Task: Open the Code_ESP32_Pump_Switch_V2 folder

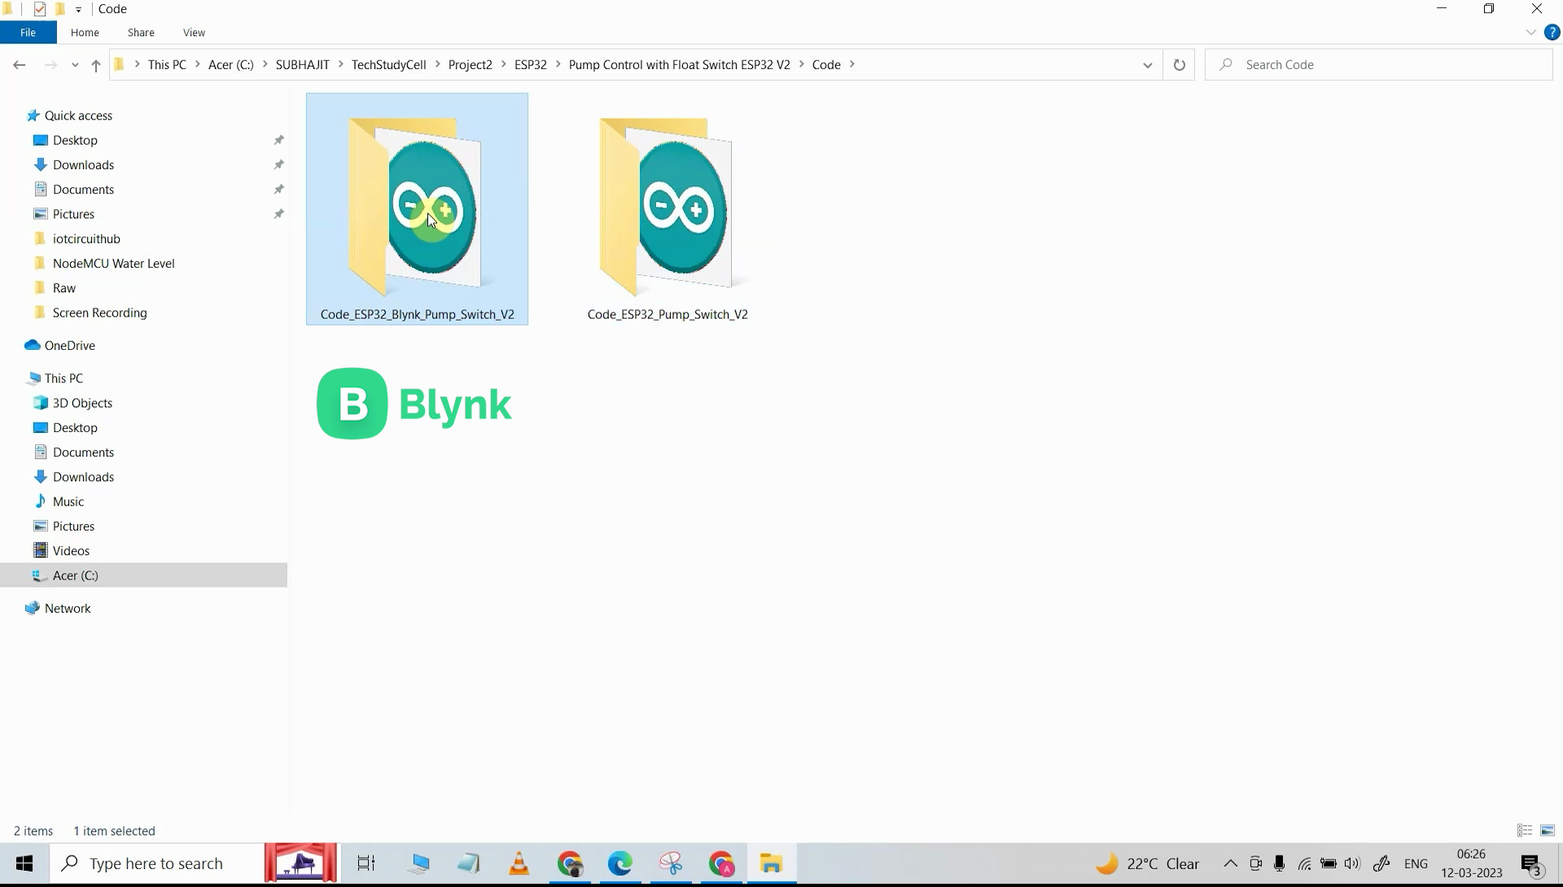Action: point(667,208)
